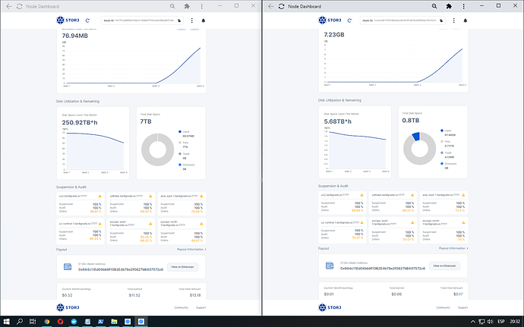Open three-dot options menu in right dashboard header
The height and width of the screenshot is (327, 524).
click(452, 22)
